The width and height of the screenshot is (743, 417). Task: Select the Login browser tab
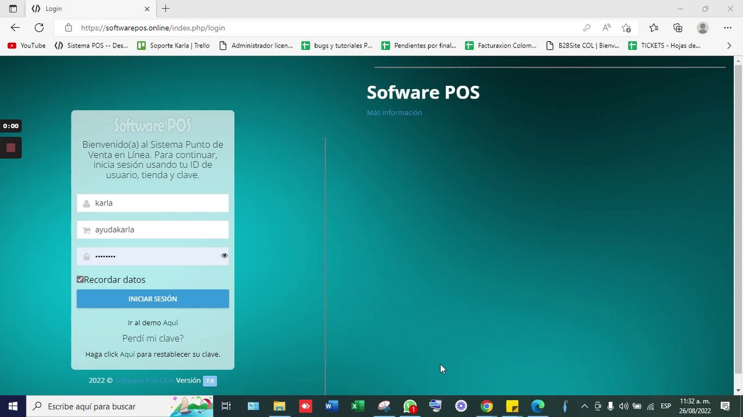click(90, 9)
